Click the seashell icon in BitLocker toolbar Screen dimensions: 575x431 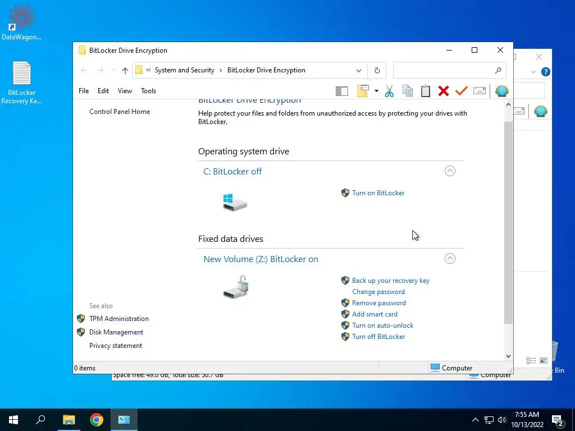coord(501,91)
